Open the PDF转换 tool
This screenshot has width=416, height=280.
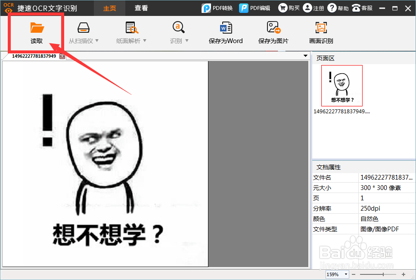(x=217, y=8)
